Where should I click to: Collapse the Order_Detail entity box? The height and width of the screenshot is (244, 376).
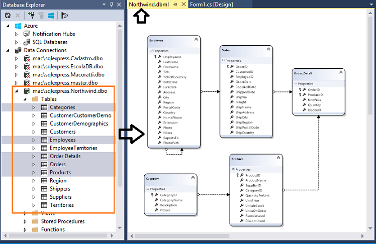tap(341, 72)
